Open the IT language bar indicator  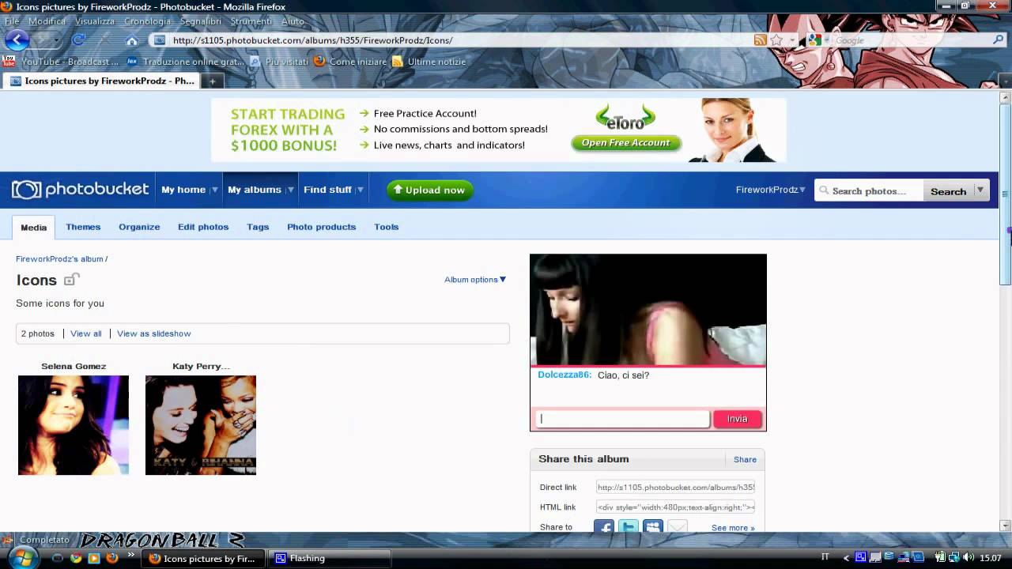[x=825, y=557]
